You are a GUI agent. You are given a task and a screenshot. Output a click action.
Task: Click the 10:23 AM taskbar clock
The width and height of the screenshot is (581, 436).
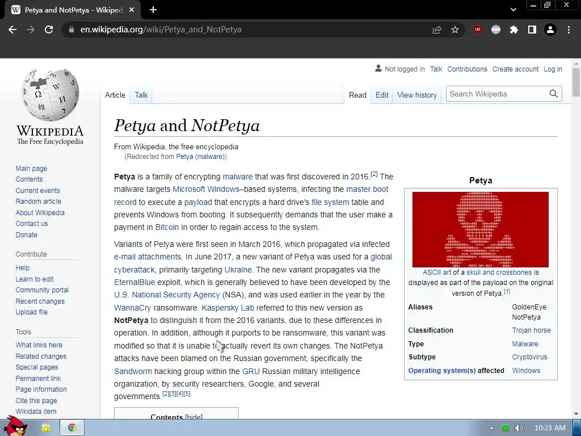(x=550, y=428)
